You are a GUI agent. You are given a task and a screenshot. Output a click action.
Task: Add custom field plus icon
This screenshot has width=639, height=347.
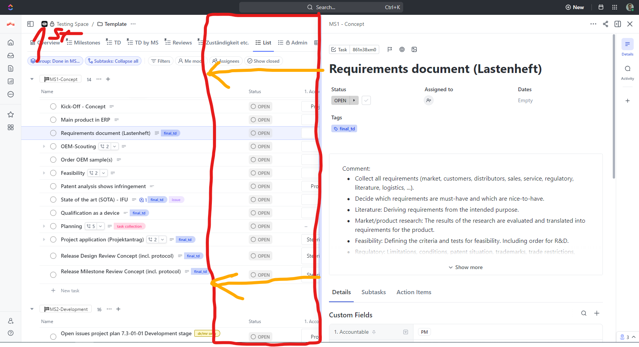coord(597,313)
